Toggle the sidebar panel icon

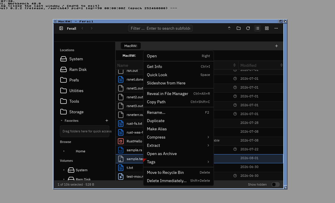click(x=61, y=28)
